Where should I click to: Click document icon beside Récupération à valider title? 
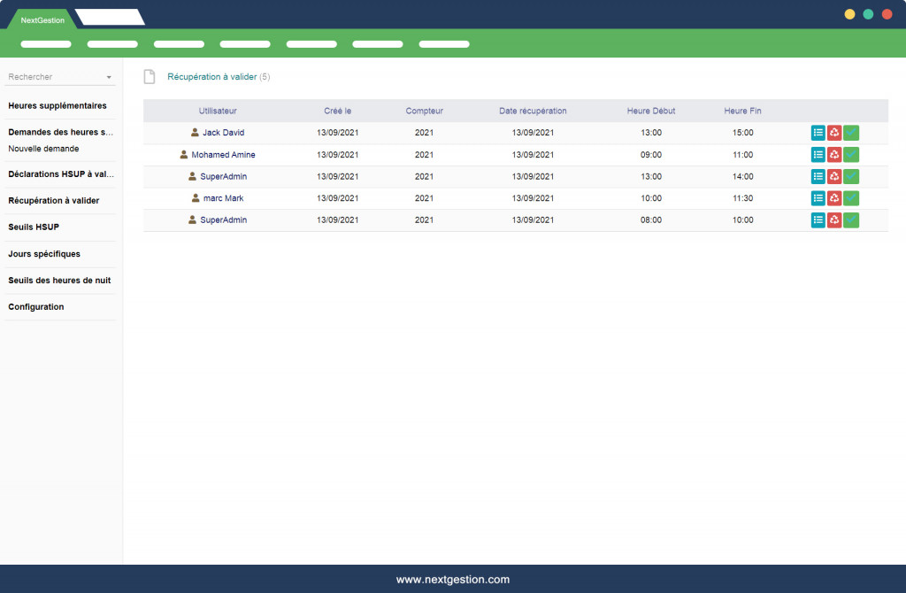(x=150, y=77)
